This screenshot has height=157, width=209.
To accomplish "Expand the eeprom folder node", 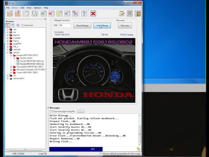I will [x=8, y=35].
